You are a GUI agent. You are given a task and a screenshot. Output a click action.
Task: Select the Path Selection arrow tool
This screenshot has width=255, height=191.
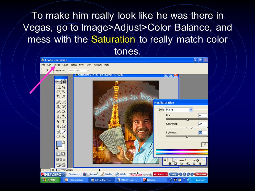click(x=58, y=121)
